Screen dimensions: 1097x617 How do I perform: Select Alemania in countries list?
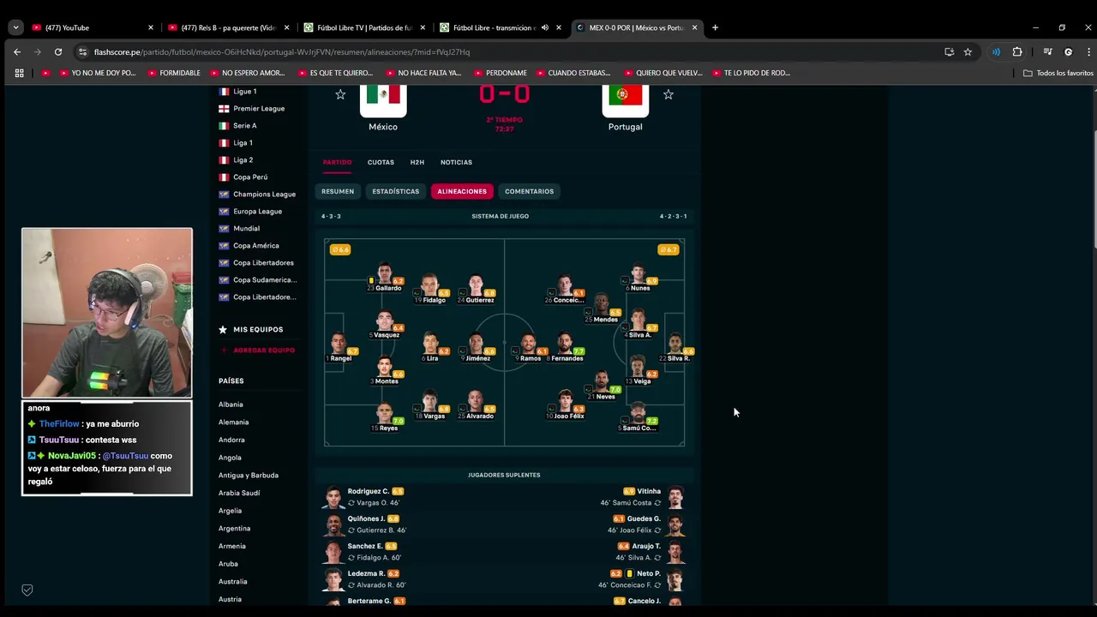pos(233,422)
